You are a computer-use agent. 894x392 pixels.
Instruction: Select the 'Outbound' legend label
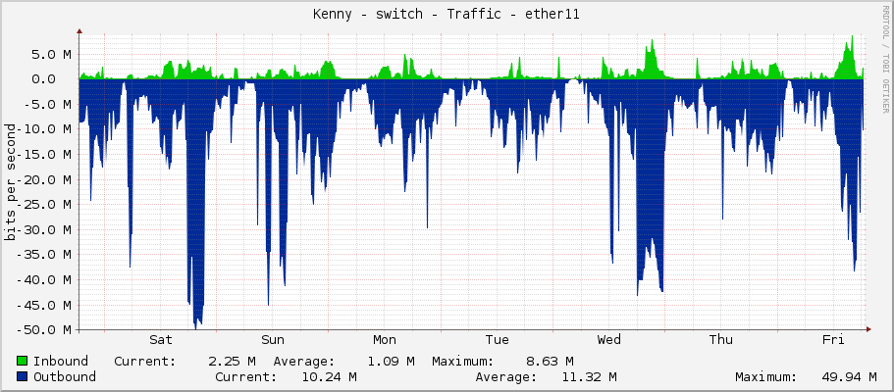click(x=65, y=376)
